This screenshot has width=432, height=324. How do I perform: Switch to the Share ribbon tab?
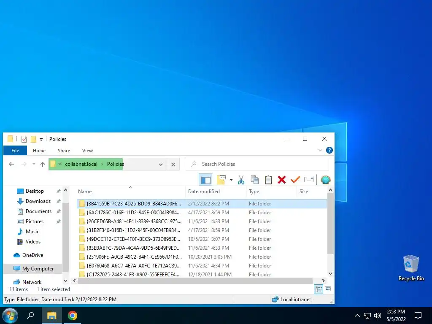(64, 151)
